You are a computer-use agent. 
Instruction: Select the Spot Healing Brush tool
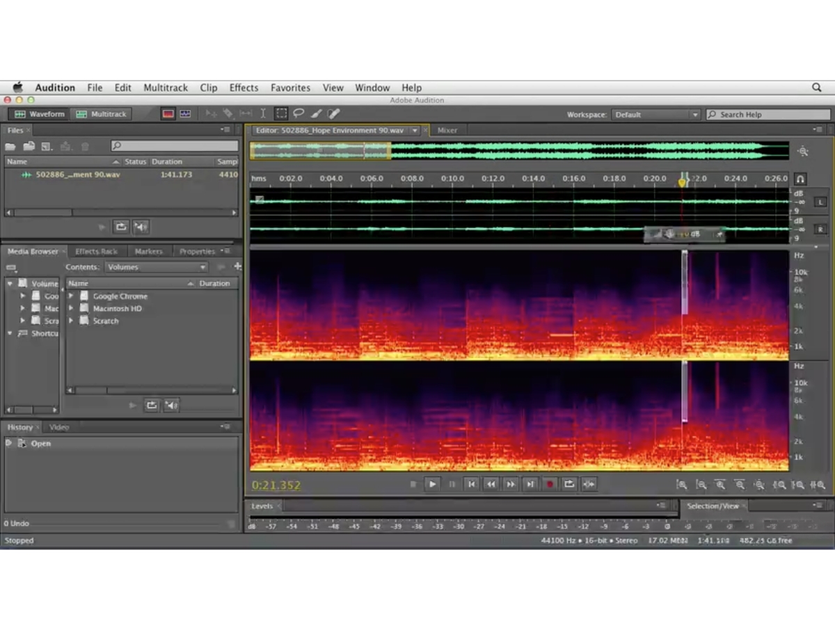coord(334,113)
